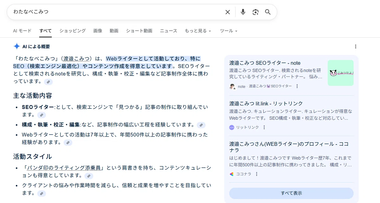Click inside the search input field
Image resolution: width=380 pixels, height=203 pixels.
(117, 12)
